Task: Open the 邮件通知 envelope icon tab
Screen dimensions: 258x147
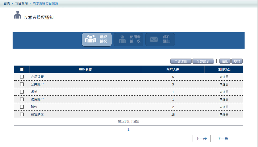Action: click(x=160, y=40)
